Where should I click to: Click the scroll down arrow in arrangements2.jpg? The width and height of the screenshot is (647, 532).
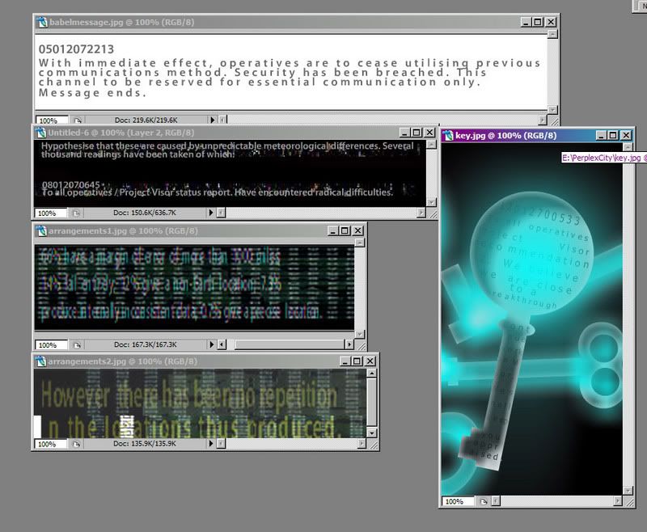coord(372,433)
